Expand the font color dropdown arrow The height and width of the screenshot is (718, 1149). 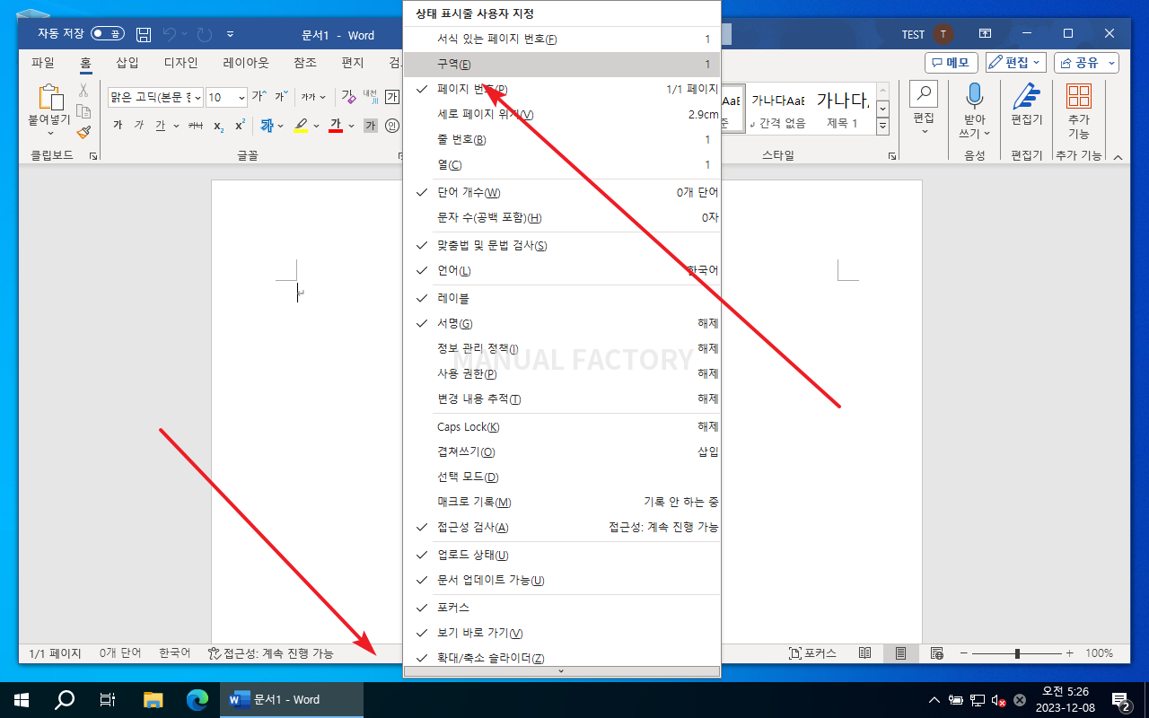click(351, 126)
